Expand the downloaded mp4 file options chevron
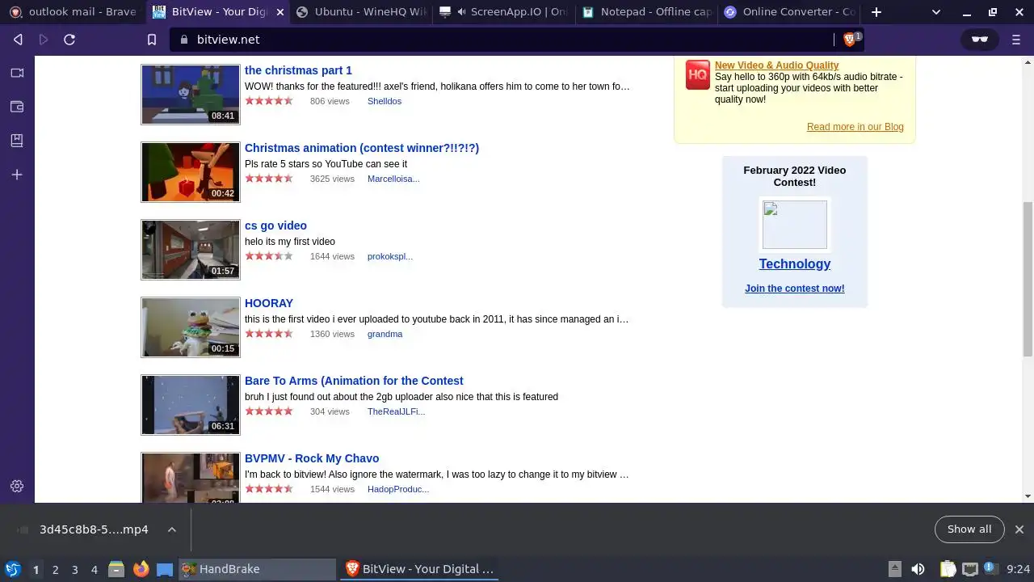This screenshot has width=1034, height=582. (171, 529)
